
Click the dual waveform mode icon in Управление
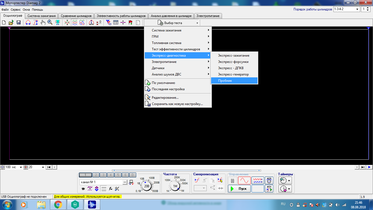click(x=257, y=180)
